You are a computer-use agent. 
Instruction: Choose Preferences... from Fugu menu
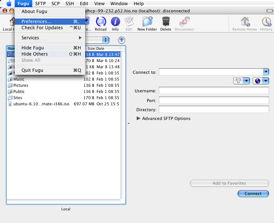pyautogui.click(x=50, y=21)
